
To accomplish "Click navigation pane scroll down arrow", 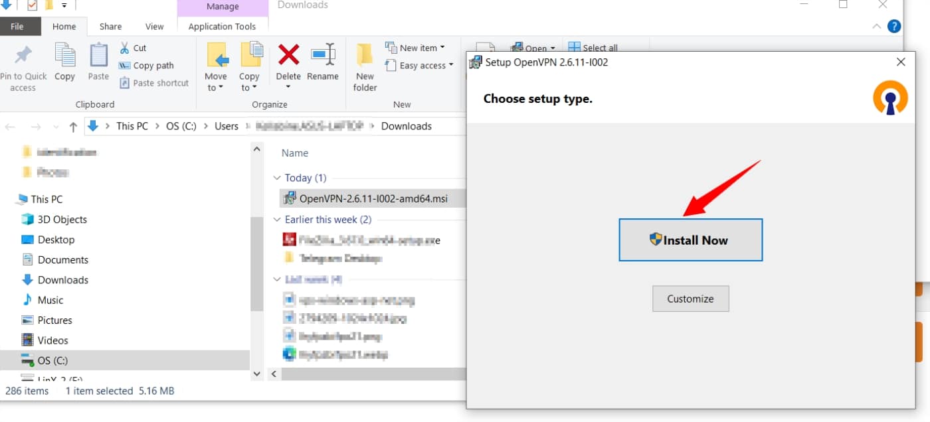I will coord(258,374).
